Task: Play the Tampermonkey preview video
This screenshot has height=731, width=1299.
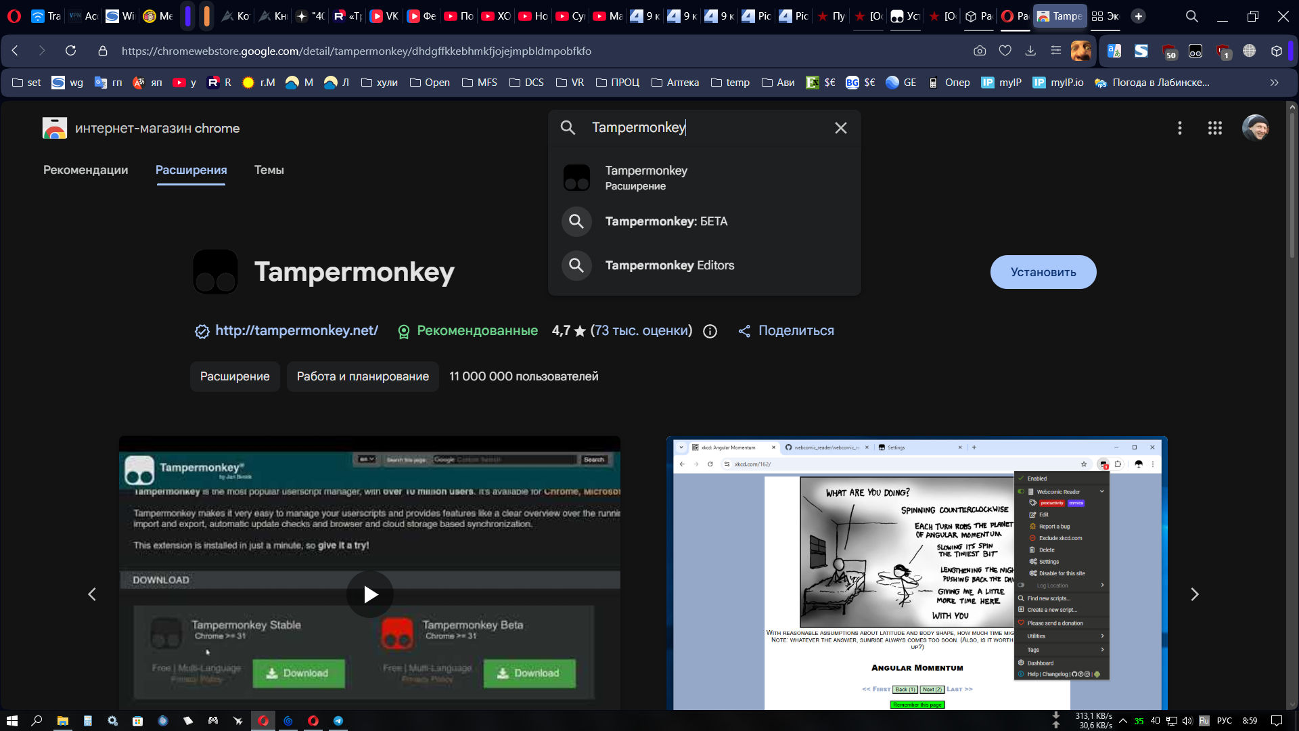Action: (x=370, y=594)
